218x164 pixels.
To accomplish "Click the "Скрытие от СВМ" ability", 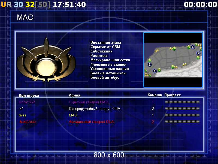I will click(105, 47).
